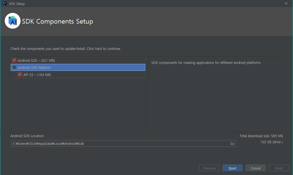Browse for SDK location folder icon
The width and height of the screenshot is (293, 175).
[x=232, y=143]
